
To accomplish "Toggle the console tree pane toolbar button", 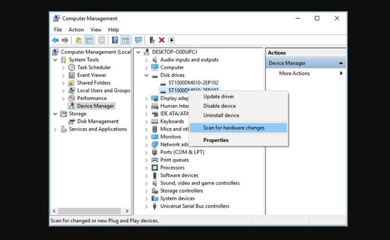I will click(x=89, y=40).
